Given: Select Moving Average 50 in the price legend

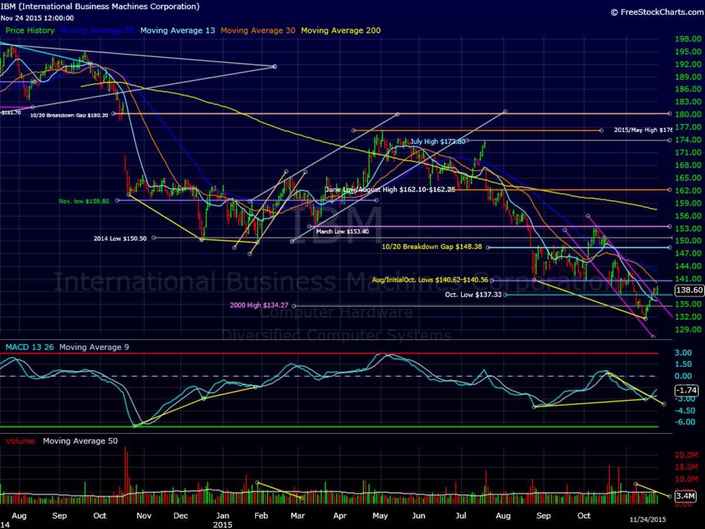Looking at the screenshot, I should (x=96, y=31).
